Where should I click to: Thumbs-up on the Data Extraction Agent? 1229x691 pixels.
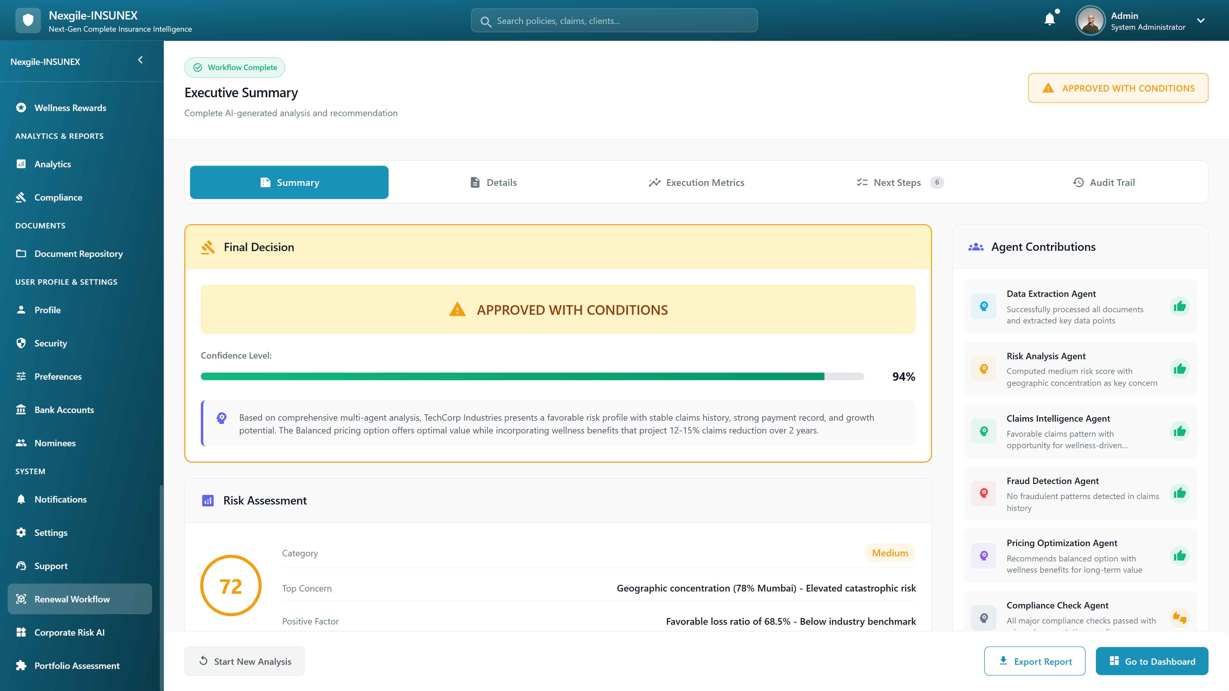1179,306
